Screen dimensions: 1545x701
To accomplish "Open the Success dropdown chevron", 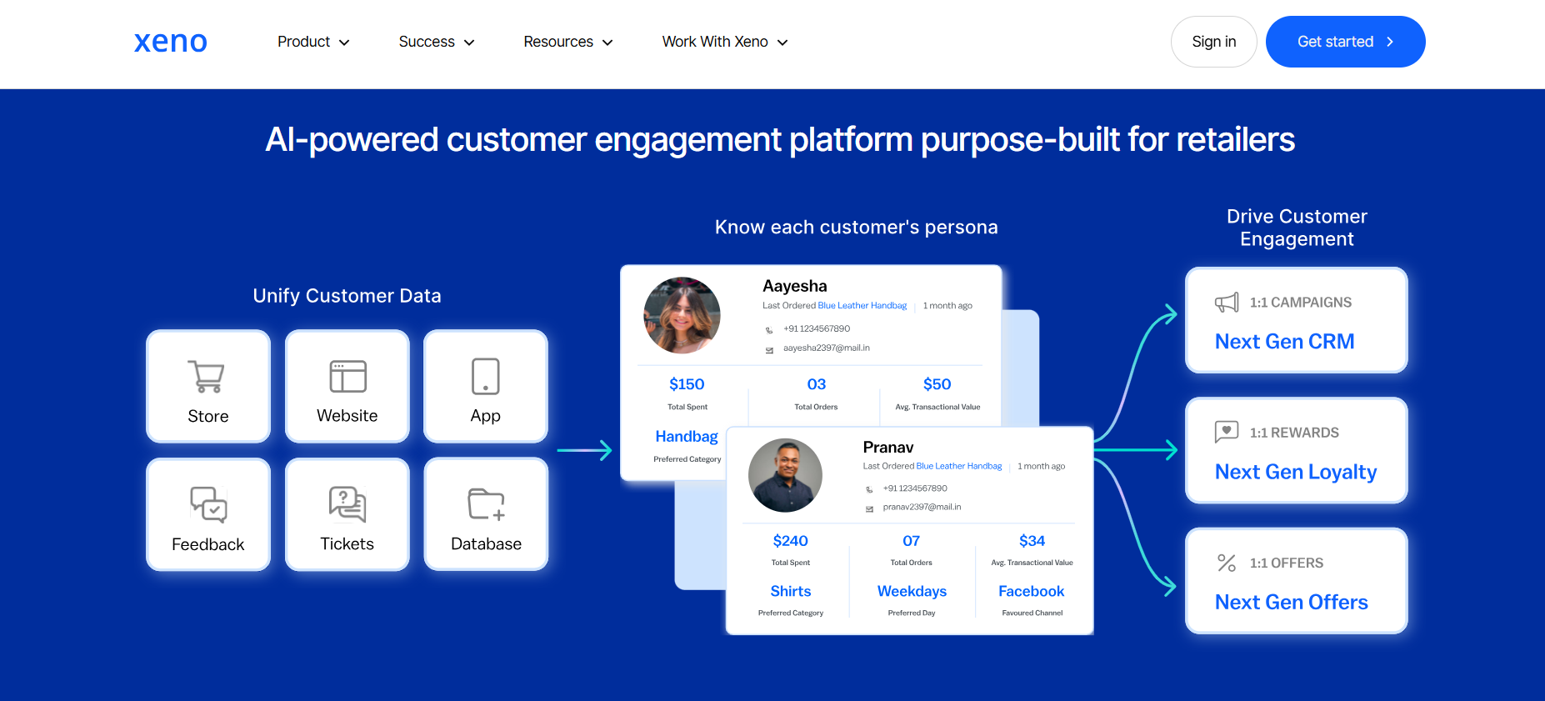I will coord(469,43).
